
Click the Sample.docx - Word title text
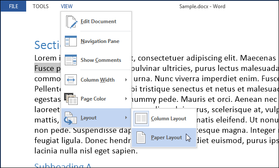tap(202, 6)
